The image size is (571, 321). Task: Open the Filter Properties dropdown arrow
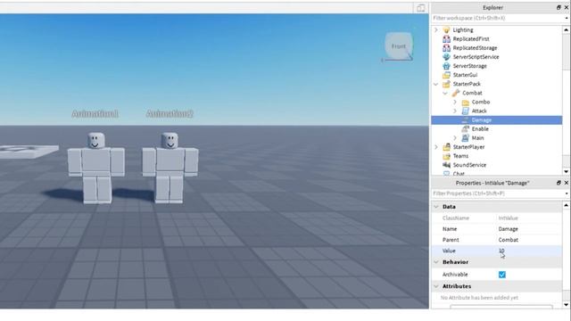pos(567,193)
